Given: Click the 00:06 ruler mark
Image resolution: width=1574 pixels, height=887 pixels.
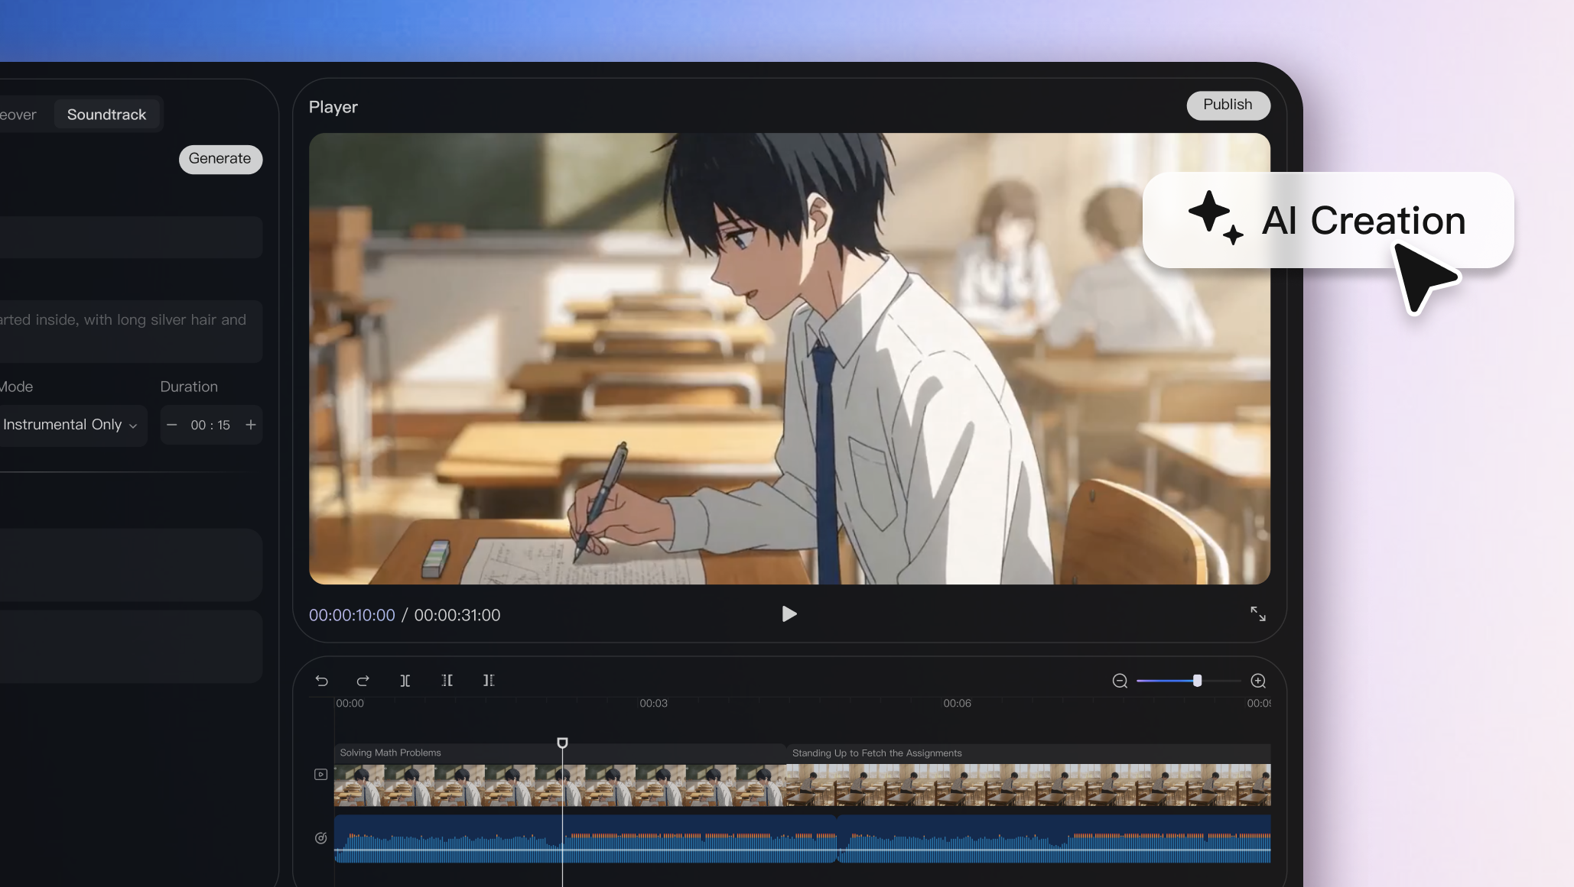Looking at the screenshot, I should (x=957, y=703).
